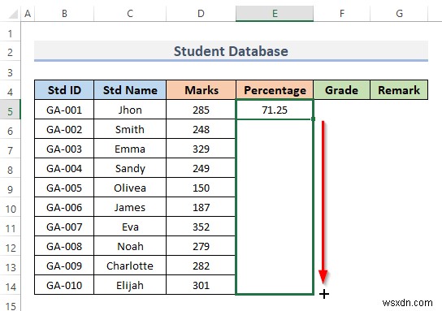The width and height of the screenshot is (442, 311).
Task: Click the GA-003 cell
Action: (64, 149)
